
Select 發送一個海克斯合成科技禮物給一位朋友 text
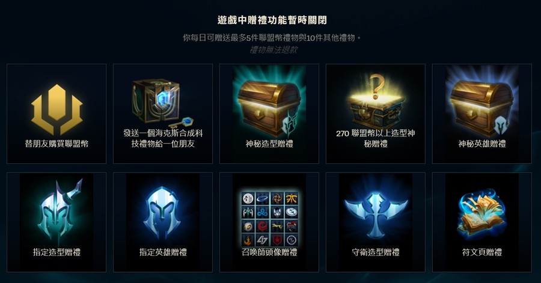click(163, 138)
